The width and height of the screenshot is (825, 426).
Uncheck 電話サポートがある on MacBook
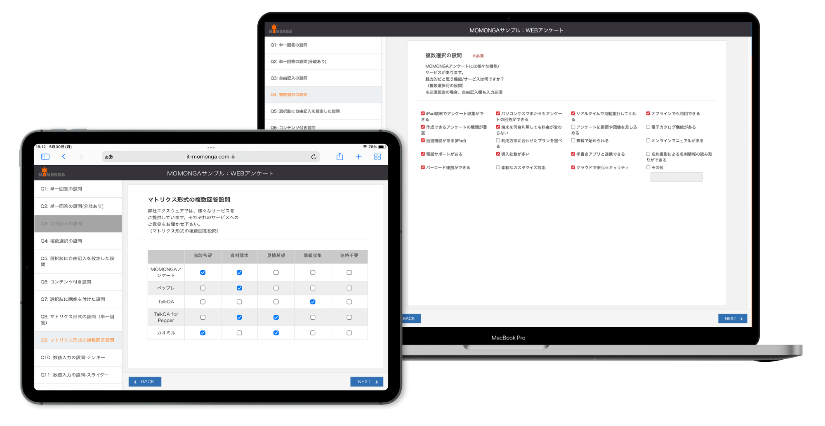click(x=423, y=154)
